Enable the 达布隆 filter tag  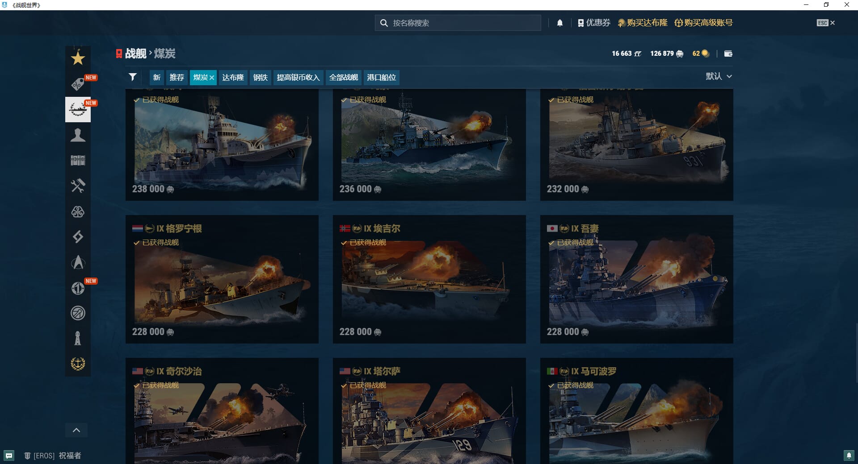pos(233,77)
